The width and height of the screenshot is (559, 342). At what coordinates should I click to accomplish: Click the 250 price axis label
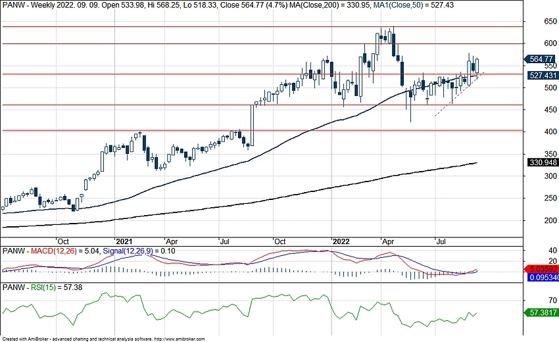pos(550,198)
